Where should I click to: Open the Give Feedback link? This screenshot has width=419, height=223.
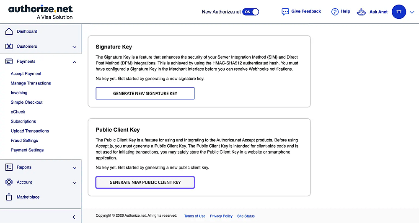pyautogui.click(x=306, y=11)
